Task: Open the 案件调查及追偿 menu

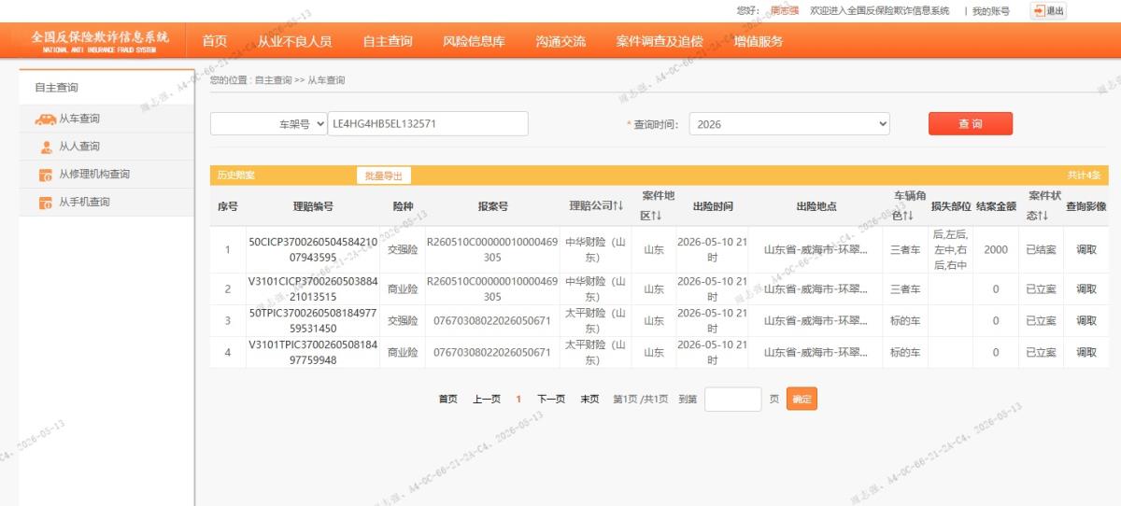Action: click(x=660, y=41)
